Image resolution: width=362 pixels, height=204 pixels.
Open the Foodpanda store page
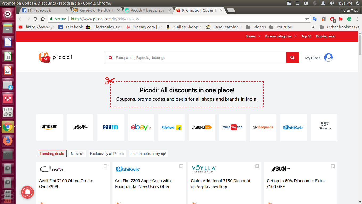coord(263,127)
